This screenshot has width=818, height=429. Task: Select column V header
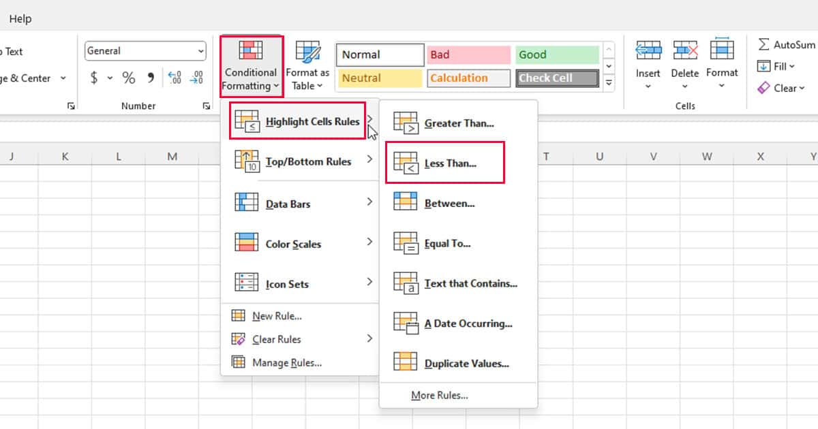click(653, 157)
